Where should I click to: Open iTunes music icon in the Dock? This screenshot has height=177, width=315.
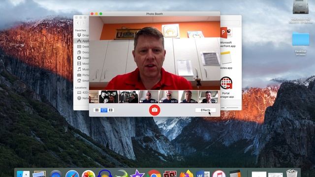tap(219, 174)
